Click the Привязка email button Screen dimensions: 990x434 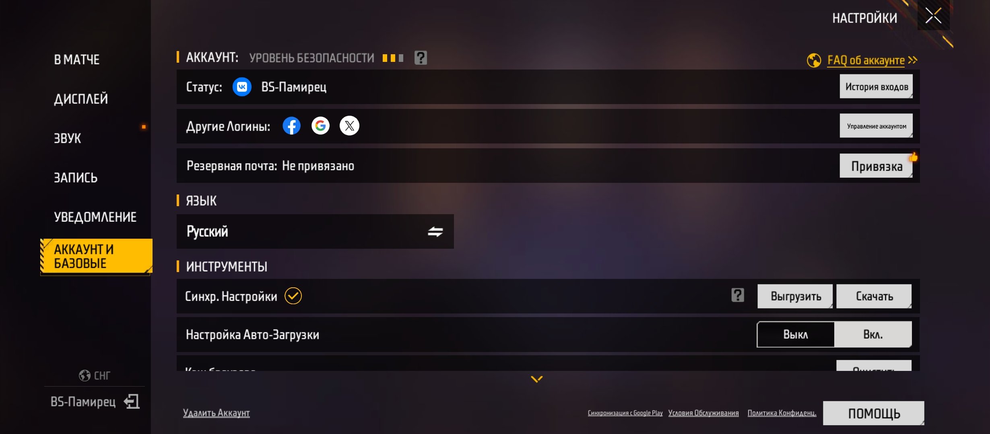[876, 166]
